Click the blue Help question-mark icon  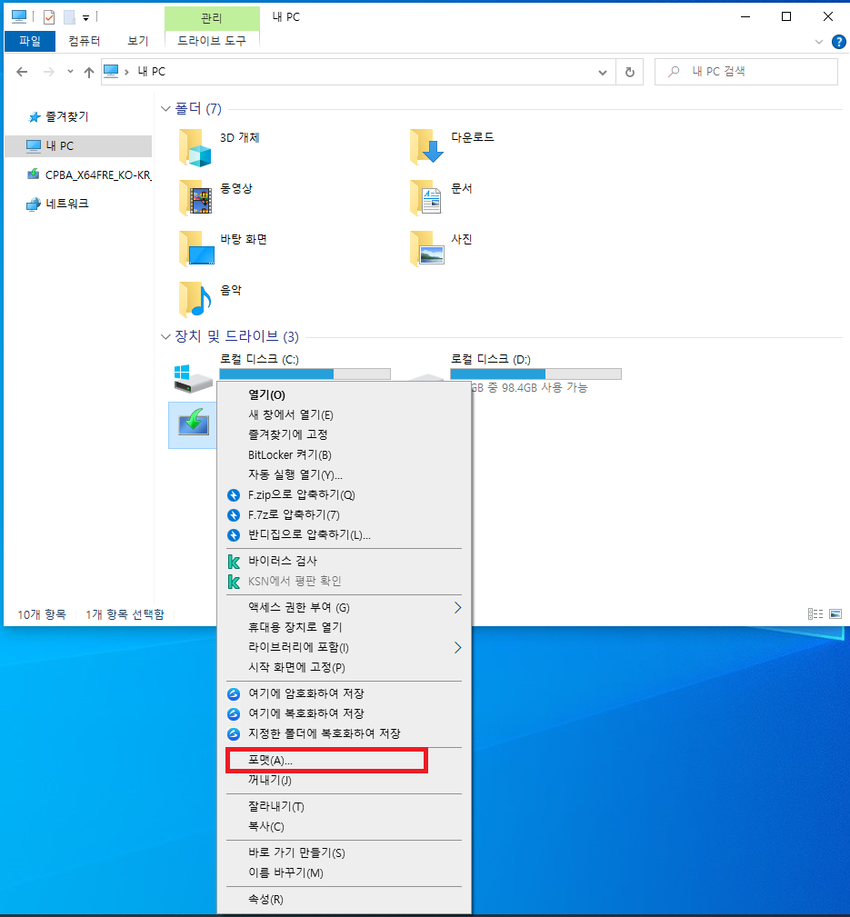[838, 41]
